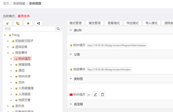Viewport: 173px width, 112px height.
Task: Expand the 房屋倒塌 node arrow
Action: (x=11, y=65)
